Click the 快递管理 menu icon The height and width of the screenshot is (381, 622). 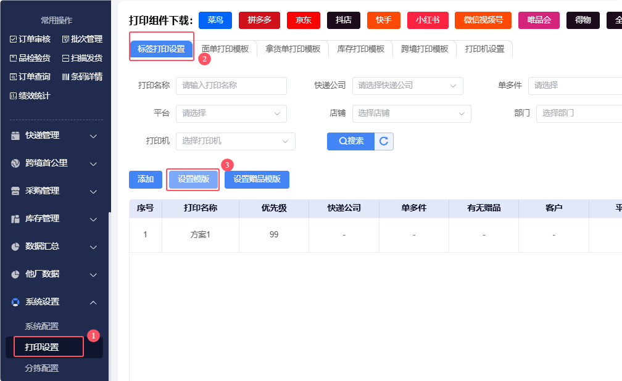[15, 136]
